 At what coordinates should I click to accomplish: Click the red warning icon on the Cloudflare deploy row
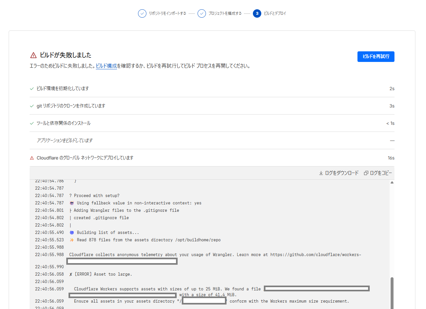(32, 158)
